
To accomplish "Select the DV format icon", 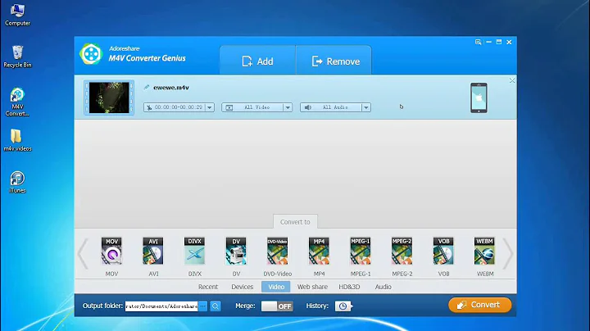I will tap(236, 251).
